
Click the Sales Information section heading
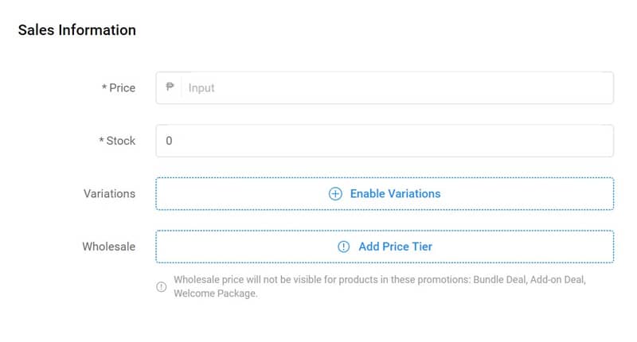click(77, 30)
